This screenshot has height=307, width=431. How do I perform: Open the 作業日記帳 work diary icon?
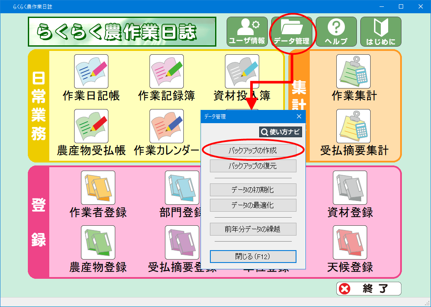click(x=91, y=71)
